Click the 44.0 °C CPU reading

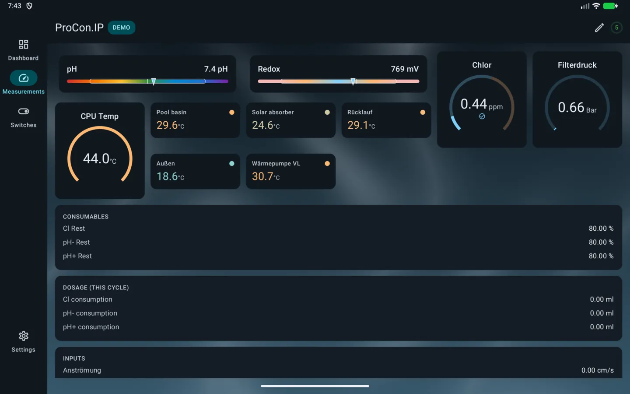(100, 158)
